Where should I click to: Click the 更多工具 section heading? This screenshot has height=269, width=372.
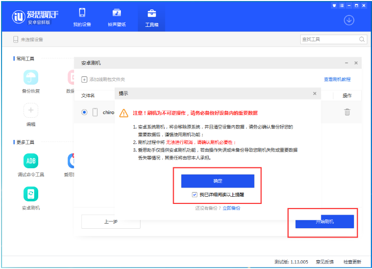coord(25,142)
